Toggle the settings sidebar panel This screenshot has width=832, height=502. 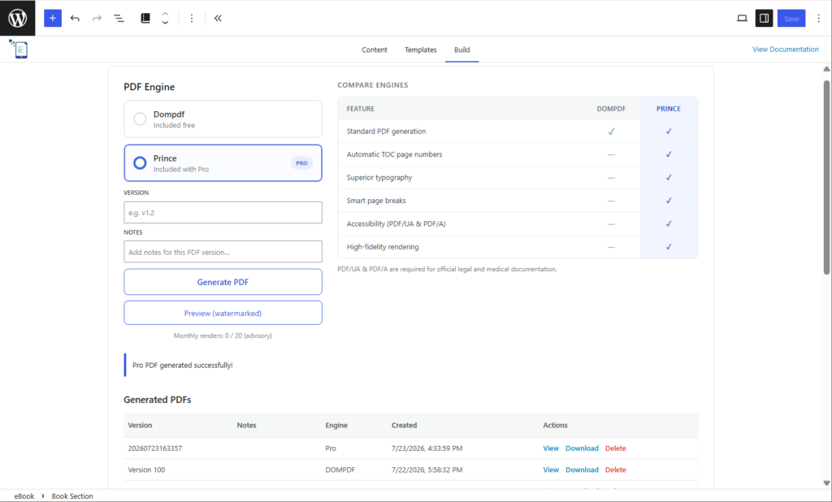[x=764, y=18]
